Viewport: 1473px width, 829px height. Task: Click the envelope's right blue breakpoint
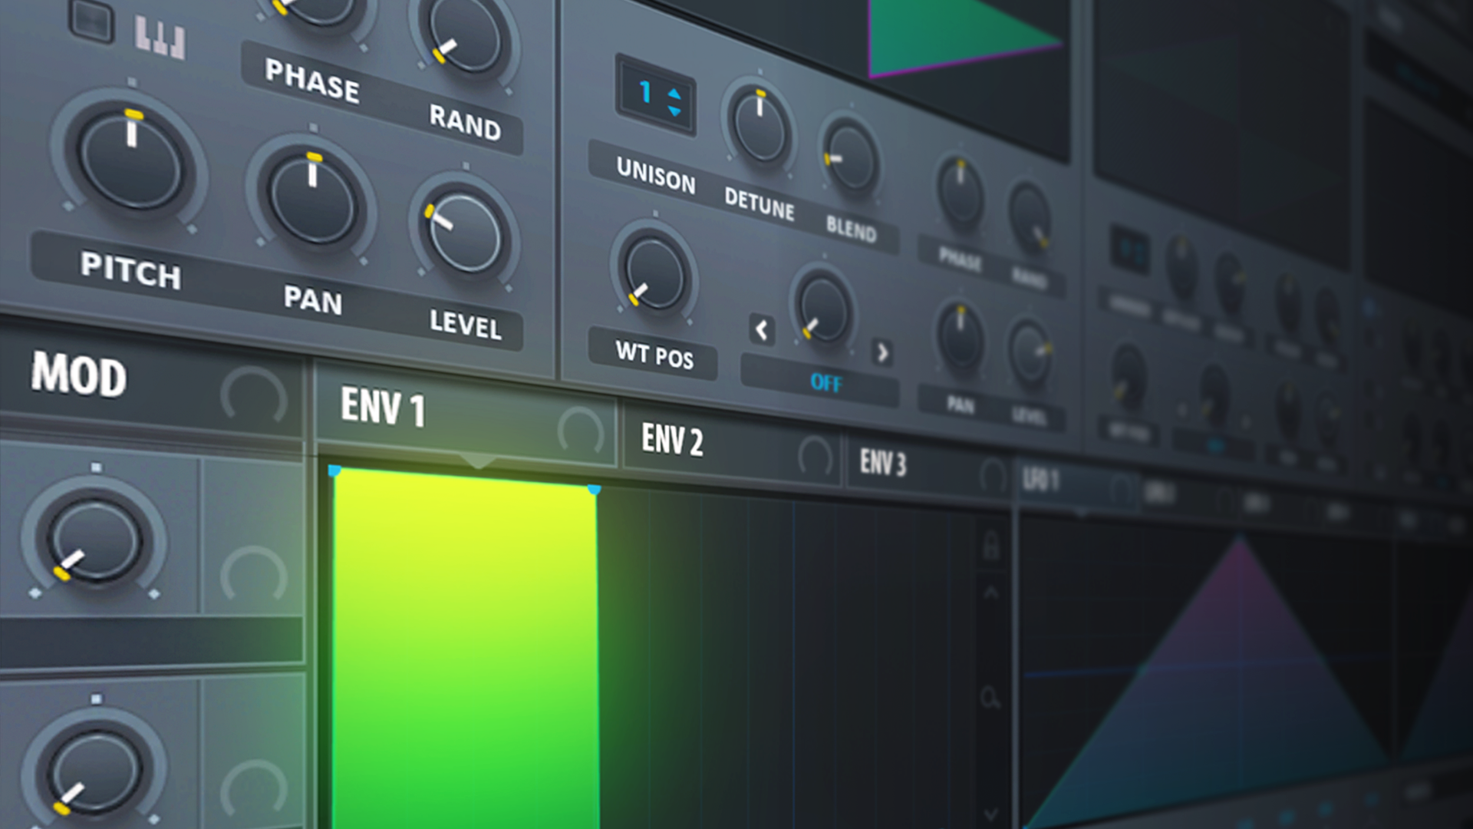(x=594, y=489)
